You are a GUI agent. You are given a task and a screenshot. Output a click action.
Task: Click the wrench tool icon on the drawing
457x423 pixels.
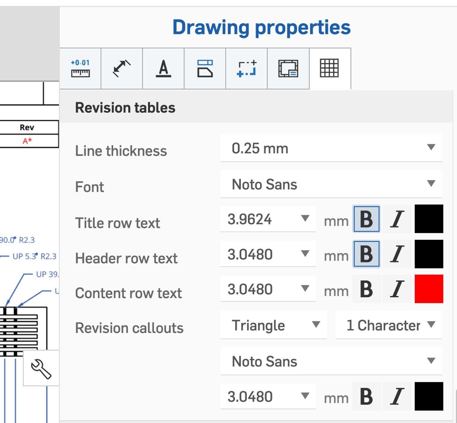[41, 369]
